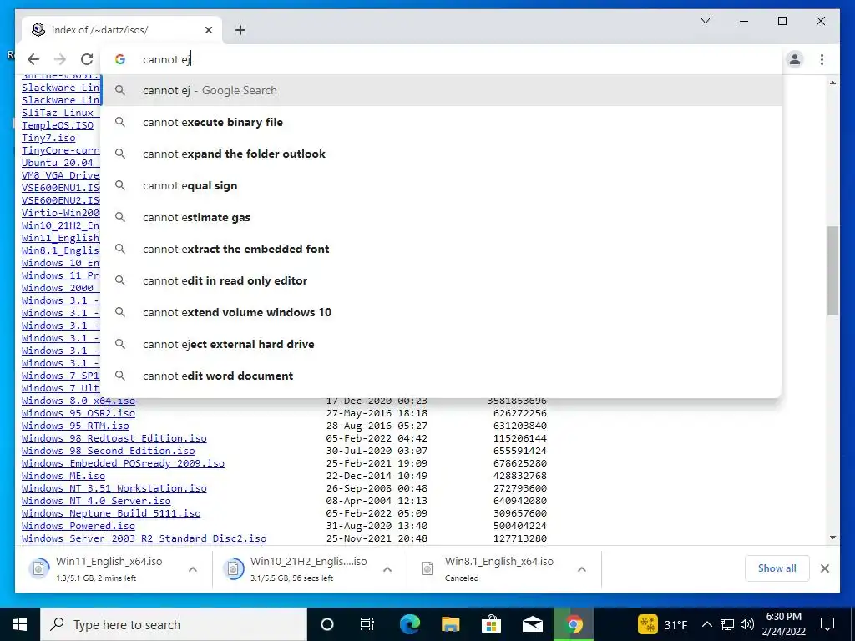Download Windows 95 RTM.iso
The image size is (855, 641).
pyautogui.click(x=75, y=426)
